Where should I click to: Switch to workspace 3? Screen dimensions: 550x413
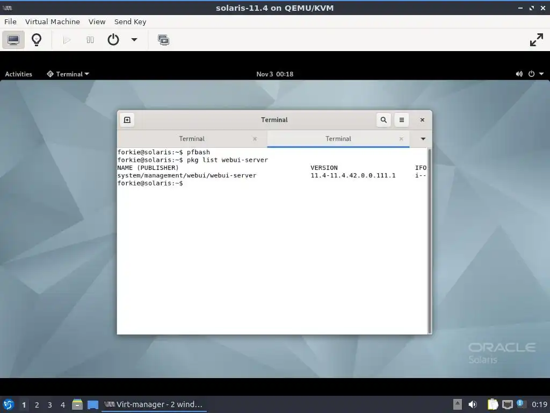coord(50,405)
